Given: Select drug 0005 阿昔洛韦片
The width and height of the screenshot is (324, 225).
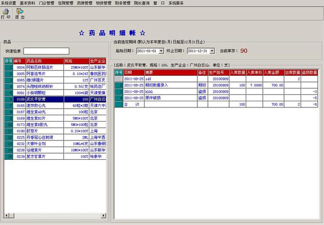Looking at the screenshot, I should coord(55,74).
